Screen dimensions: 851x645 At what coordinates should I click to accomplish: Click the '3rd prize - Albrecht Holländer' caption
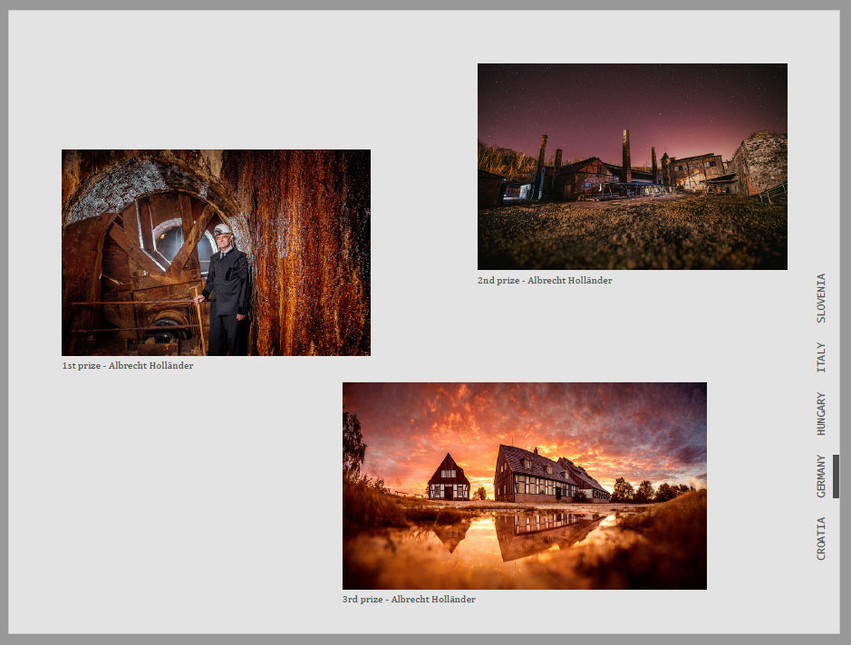(x=409, y=600)
